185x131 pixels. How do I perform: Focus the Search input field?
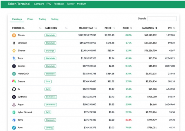click(162, 19)
